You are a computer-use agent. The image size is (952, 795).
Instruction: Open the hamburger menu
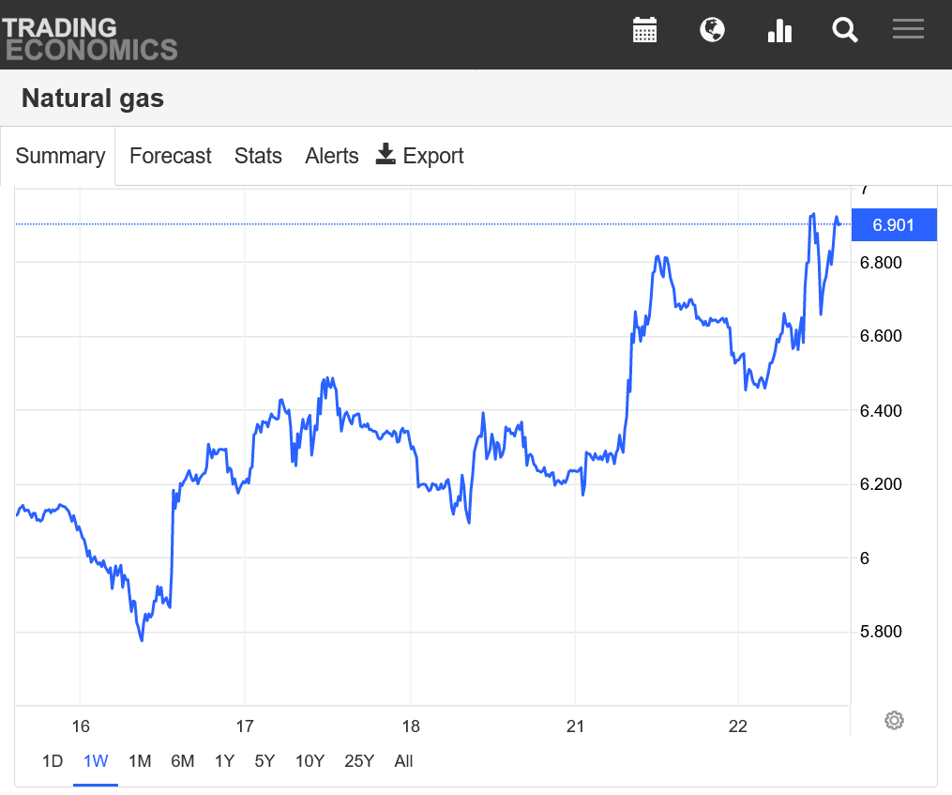908,30
